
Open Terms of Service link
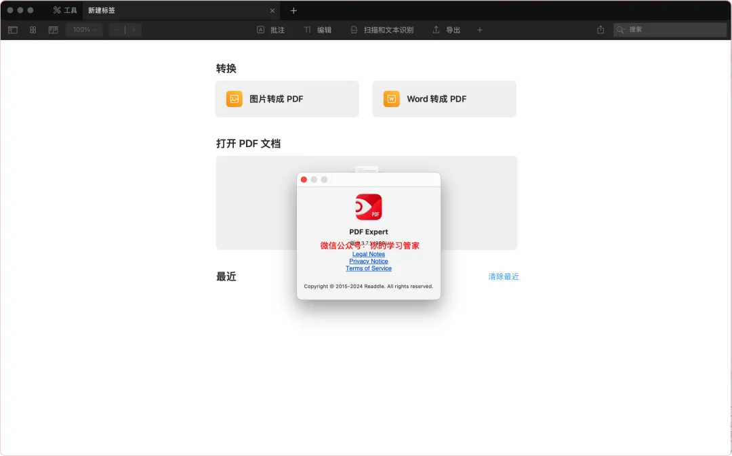368,268
